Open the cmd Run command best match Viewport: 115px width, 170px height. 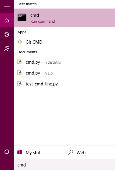(x=65, y=18)
